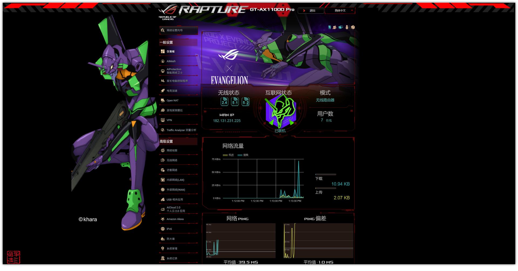Click the 网络流量 traffic graph
518x271 pixels.
tap(263, 179)
